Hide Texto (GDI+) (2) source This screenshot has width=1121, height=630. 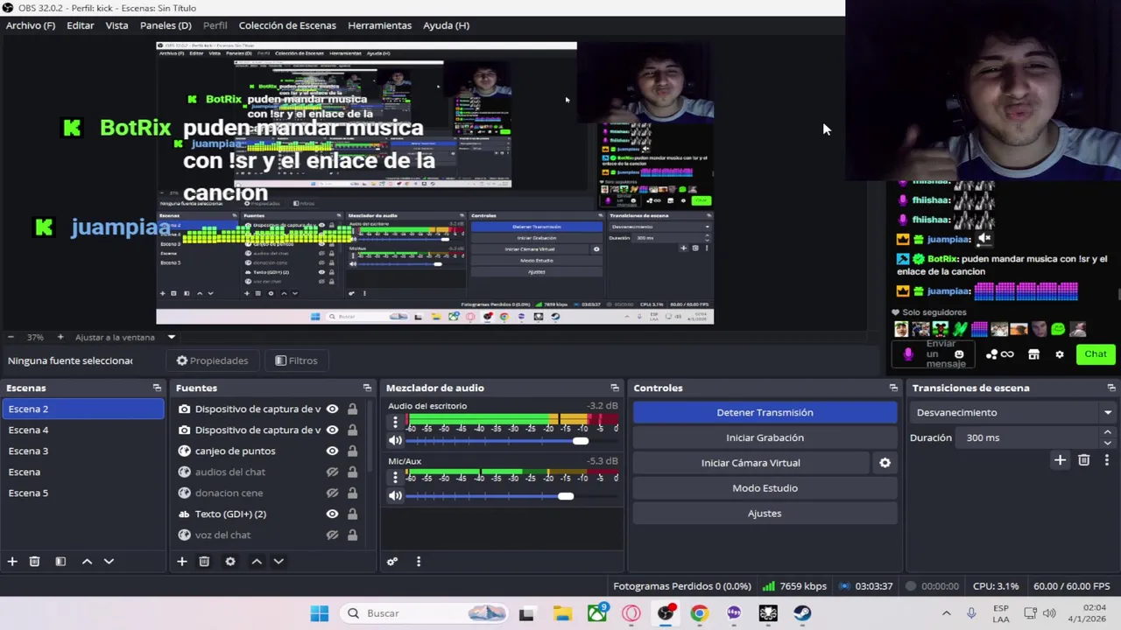point(332,514)
